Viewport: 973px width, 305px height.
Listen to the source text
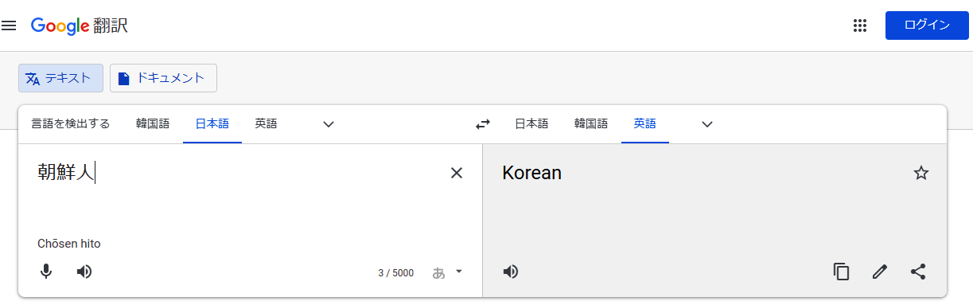(84, 272)
